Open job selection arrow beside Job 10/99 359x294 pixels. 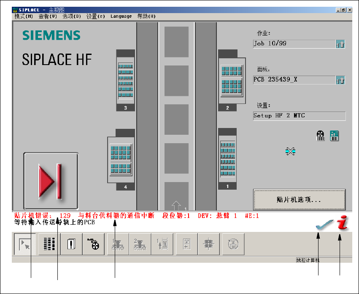[340, 44]
